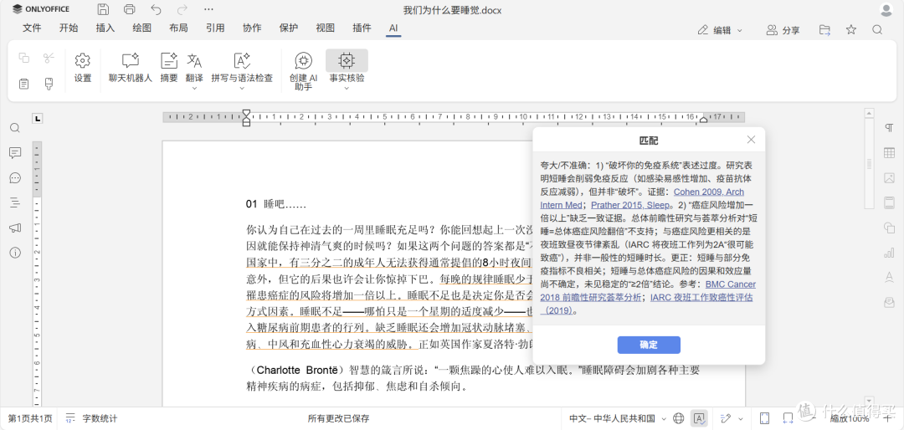
Task: Toggle spell checking in status bar
Action: click(x=699, y=418)
